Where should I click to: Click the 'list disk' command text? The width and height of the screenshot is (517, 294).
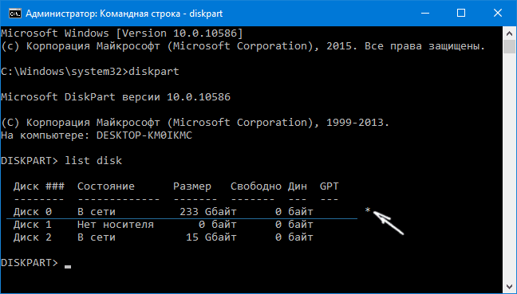(93, 161)
